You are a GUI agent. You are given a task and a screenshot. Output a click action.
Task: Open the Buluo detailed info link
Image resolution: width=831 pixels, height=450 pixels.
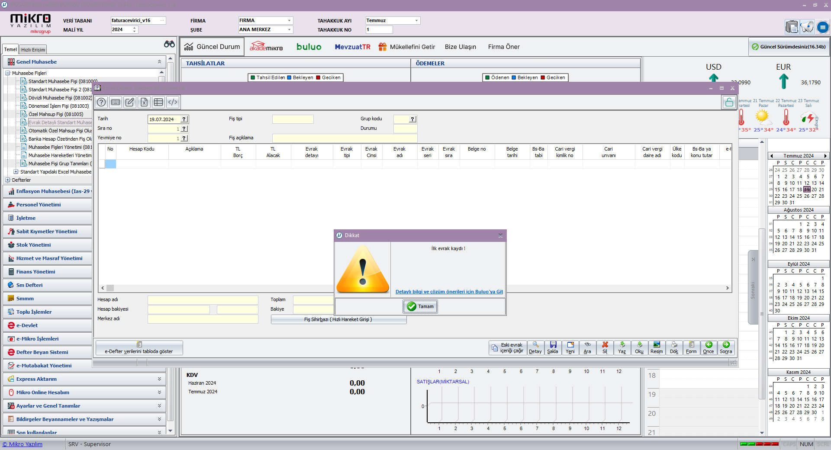pyautogui.click(x=449, y=292)
